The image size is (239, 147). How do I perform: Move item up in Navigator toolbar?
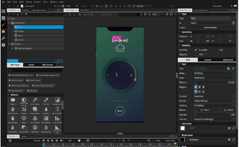pos(22,14)
